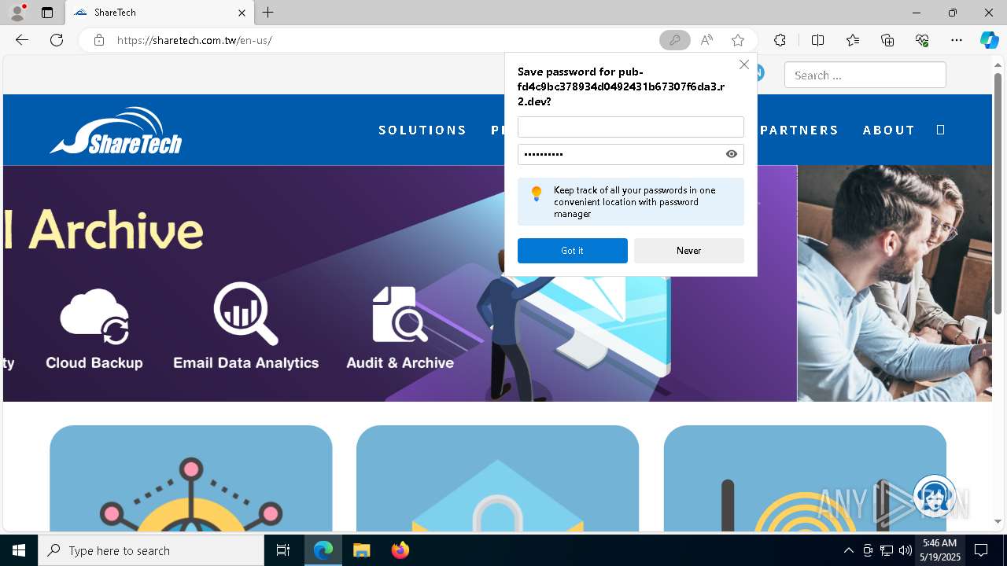Image resolution: width=1007 pixels, height=566 pixels.
Task: Open Task View in taskbar
Action: point(283,550)
